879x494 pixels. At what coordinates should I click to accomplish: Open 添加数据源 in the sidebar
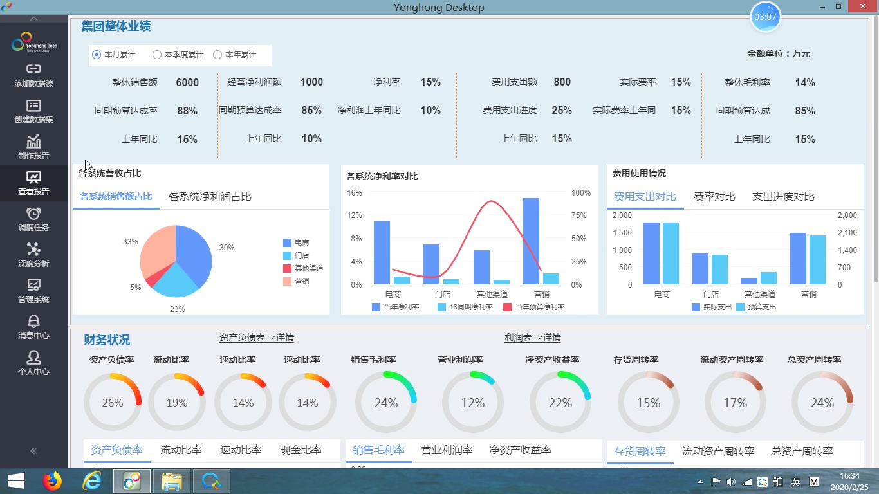point(33,75)
